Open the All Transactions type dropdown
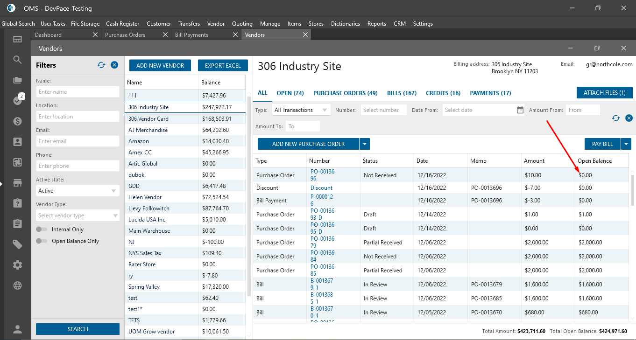Viewport: 636px width, 340px height. 301,110
